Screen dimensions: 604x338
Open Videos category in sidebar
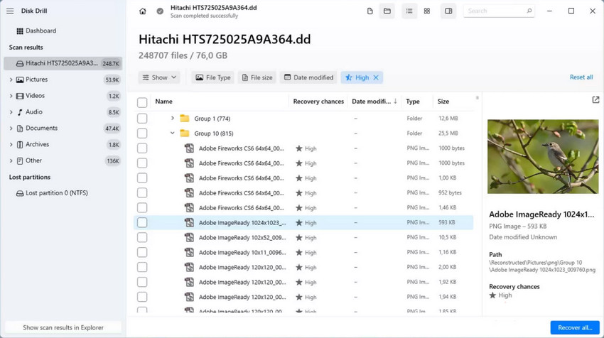coord(35,96)
